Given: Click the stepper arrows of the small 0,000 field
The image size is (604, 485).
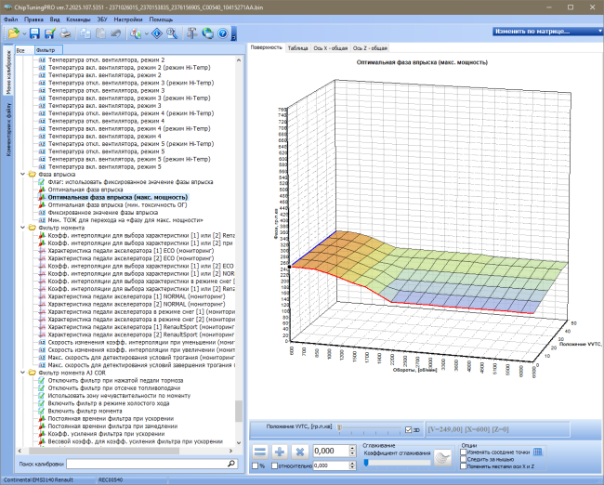Looking at the screenshot, I should point(352,465).
